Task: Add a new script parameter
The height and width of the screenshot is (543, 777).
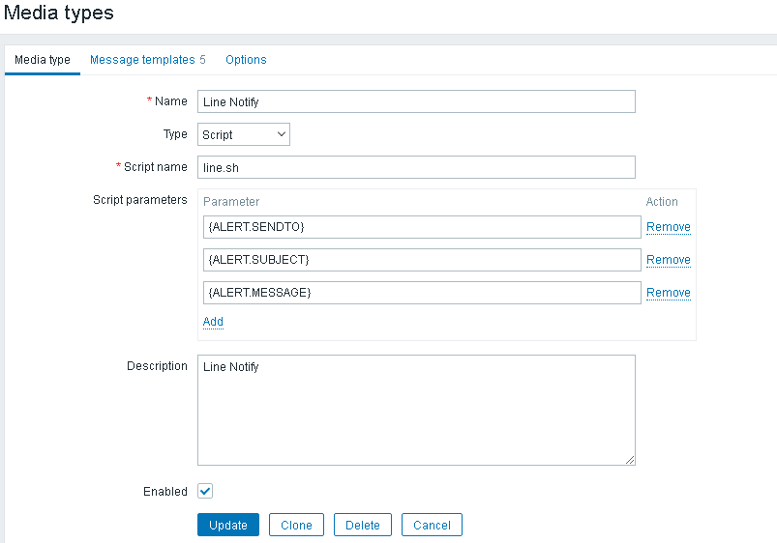Action: pyautogui.click(x=213, y=322)
